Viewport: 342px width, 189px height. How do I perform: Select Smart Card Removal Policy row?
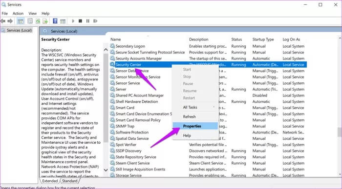pyautogui.click(x=208, y=120)
